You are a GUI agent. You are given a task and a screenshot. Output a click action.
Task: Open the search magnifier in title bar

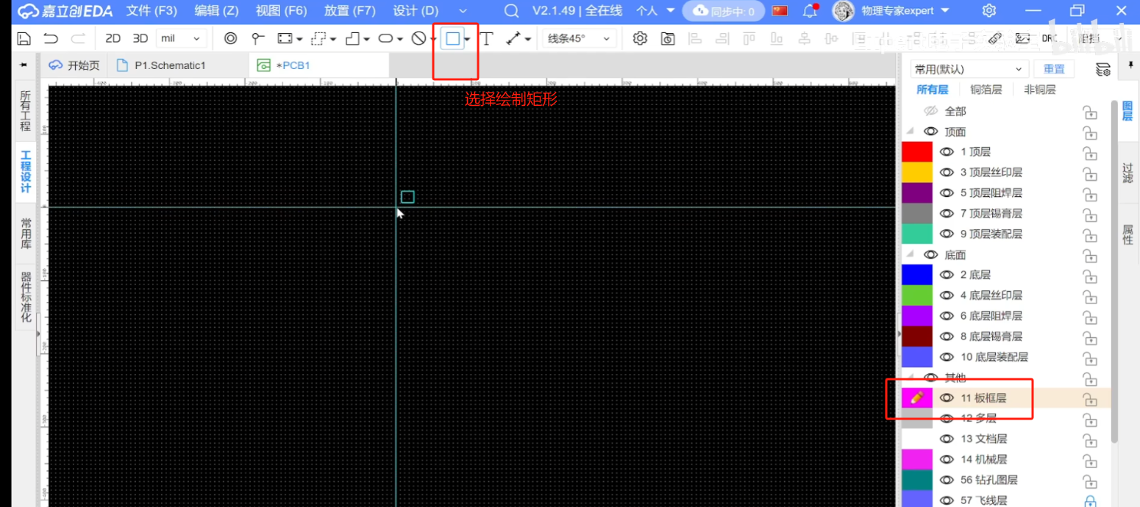(512, 11)
